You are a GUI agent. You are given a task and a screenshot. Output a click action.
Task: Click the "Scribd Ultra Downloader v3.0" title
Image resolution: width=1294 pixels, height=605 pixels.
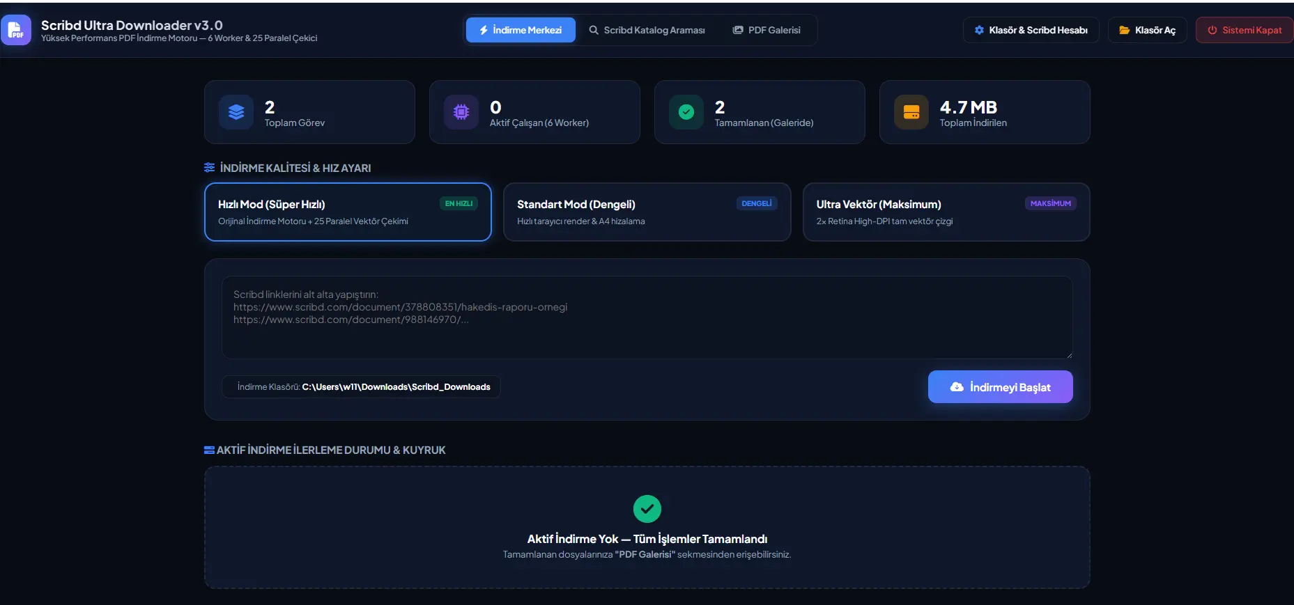click(132, 25)
